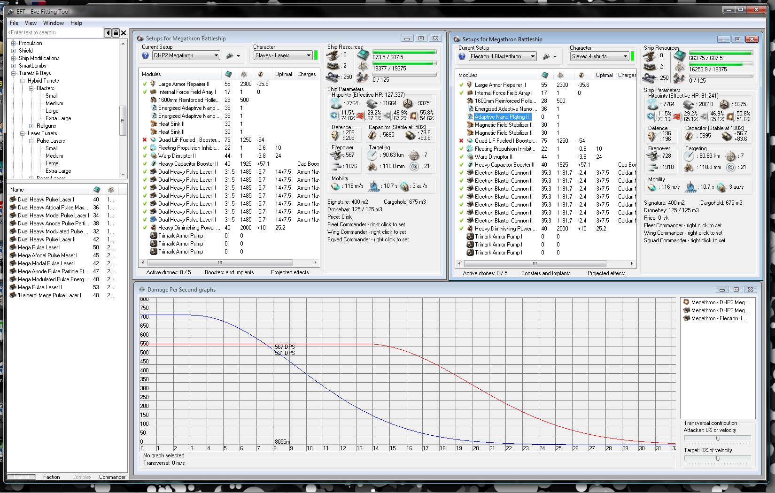Click the Attacker velocity slider
Screen dimensions: 775x493
click(x=718, y=438)
